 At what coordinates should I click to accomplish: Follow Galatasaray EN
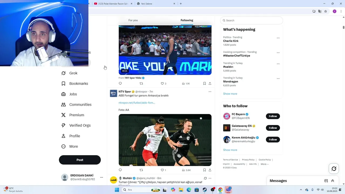[273, 128]
